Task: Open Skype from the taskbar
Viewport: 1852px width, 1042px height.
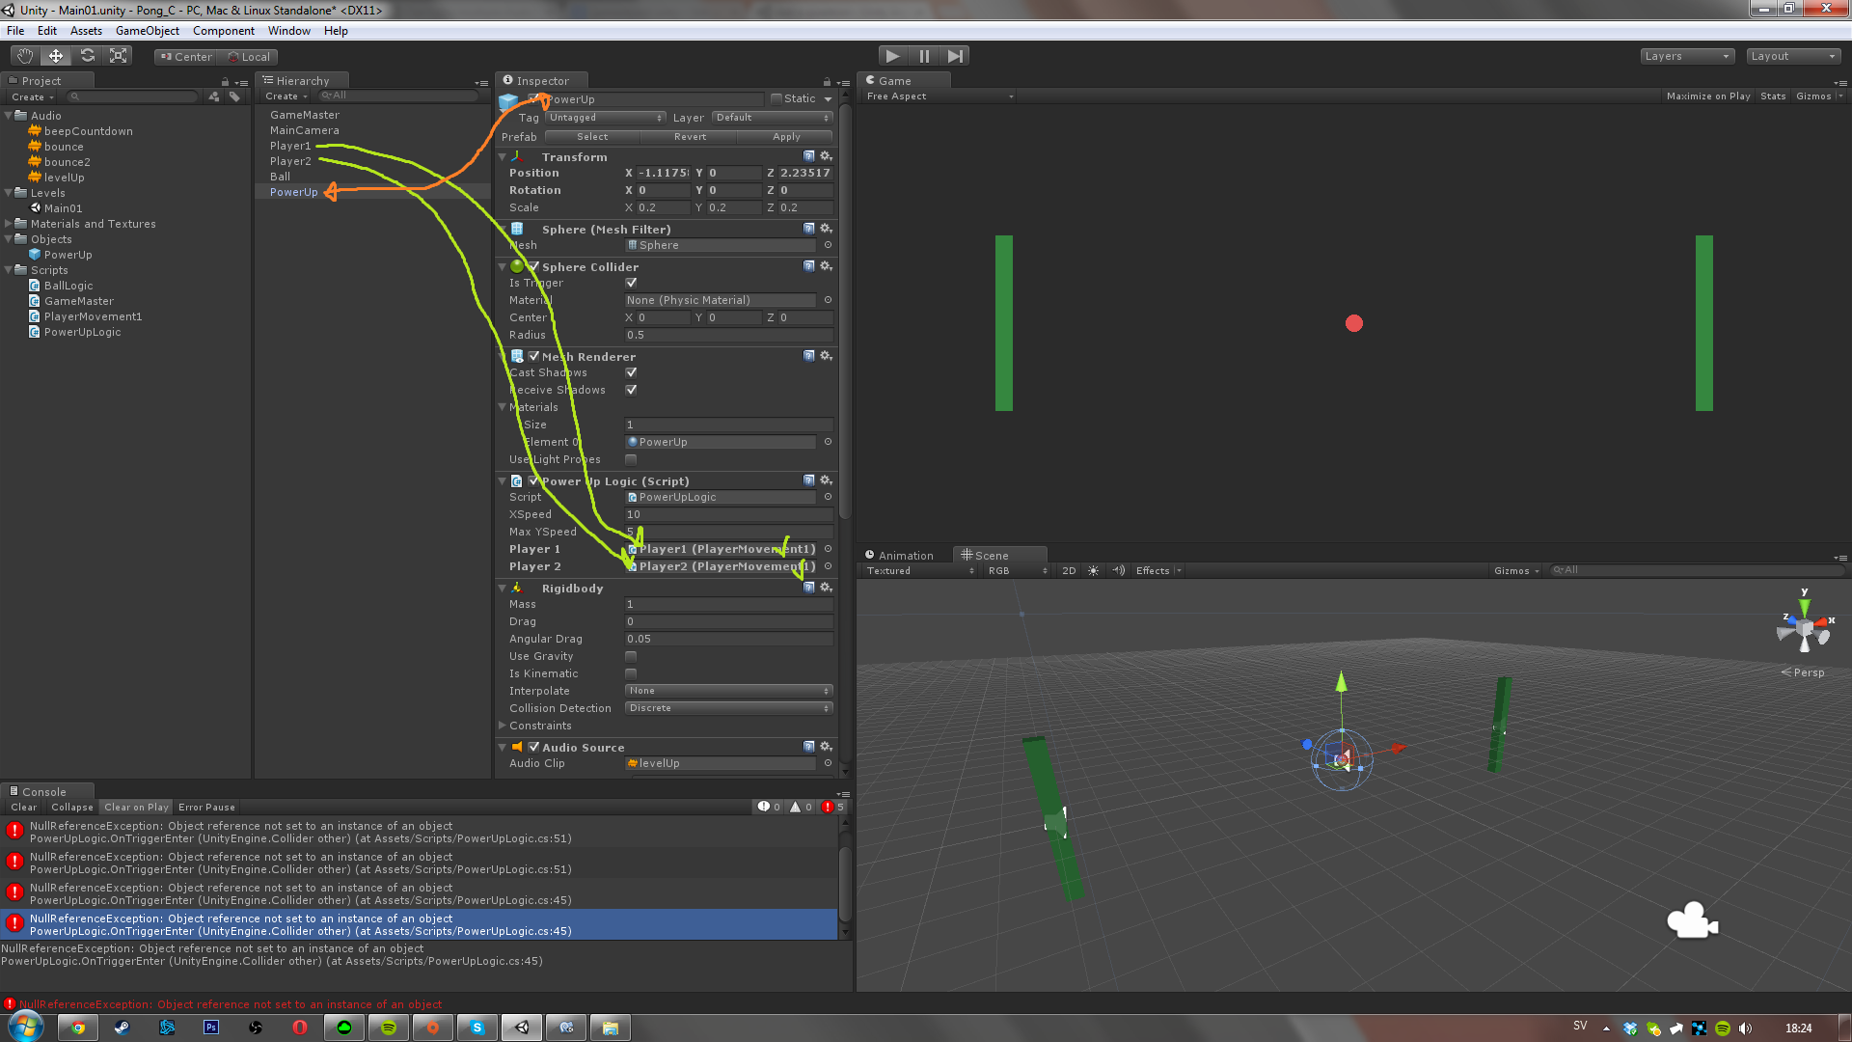Action: tap(477, 1028)
